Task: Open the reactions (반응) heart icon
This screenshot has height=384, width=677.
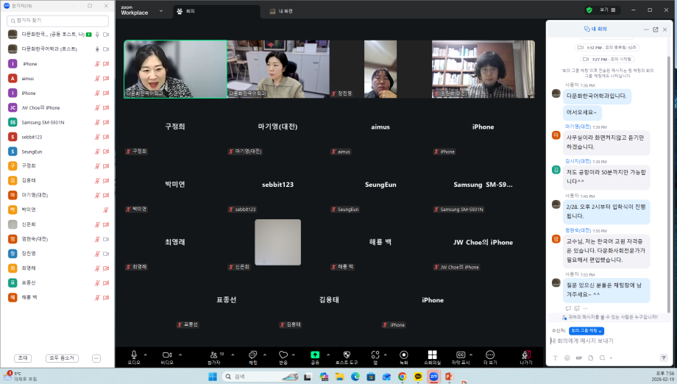Action: point(283,355)
